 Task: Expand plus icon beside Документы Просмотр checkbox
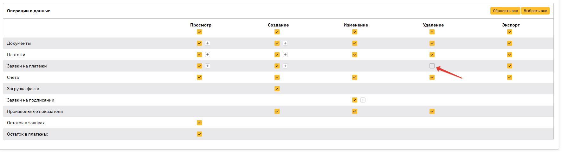(x=208, y=43)
